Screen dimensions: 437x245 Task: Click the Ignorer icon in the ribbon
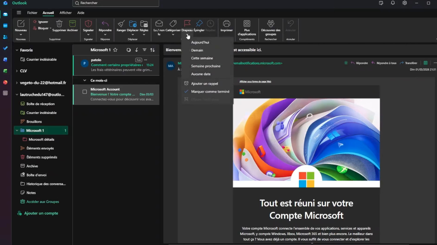[x=35, y=22]
